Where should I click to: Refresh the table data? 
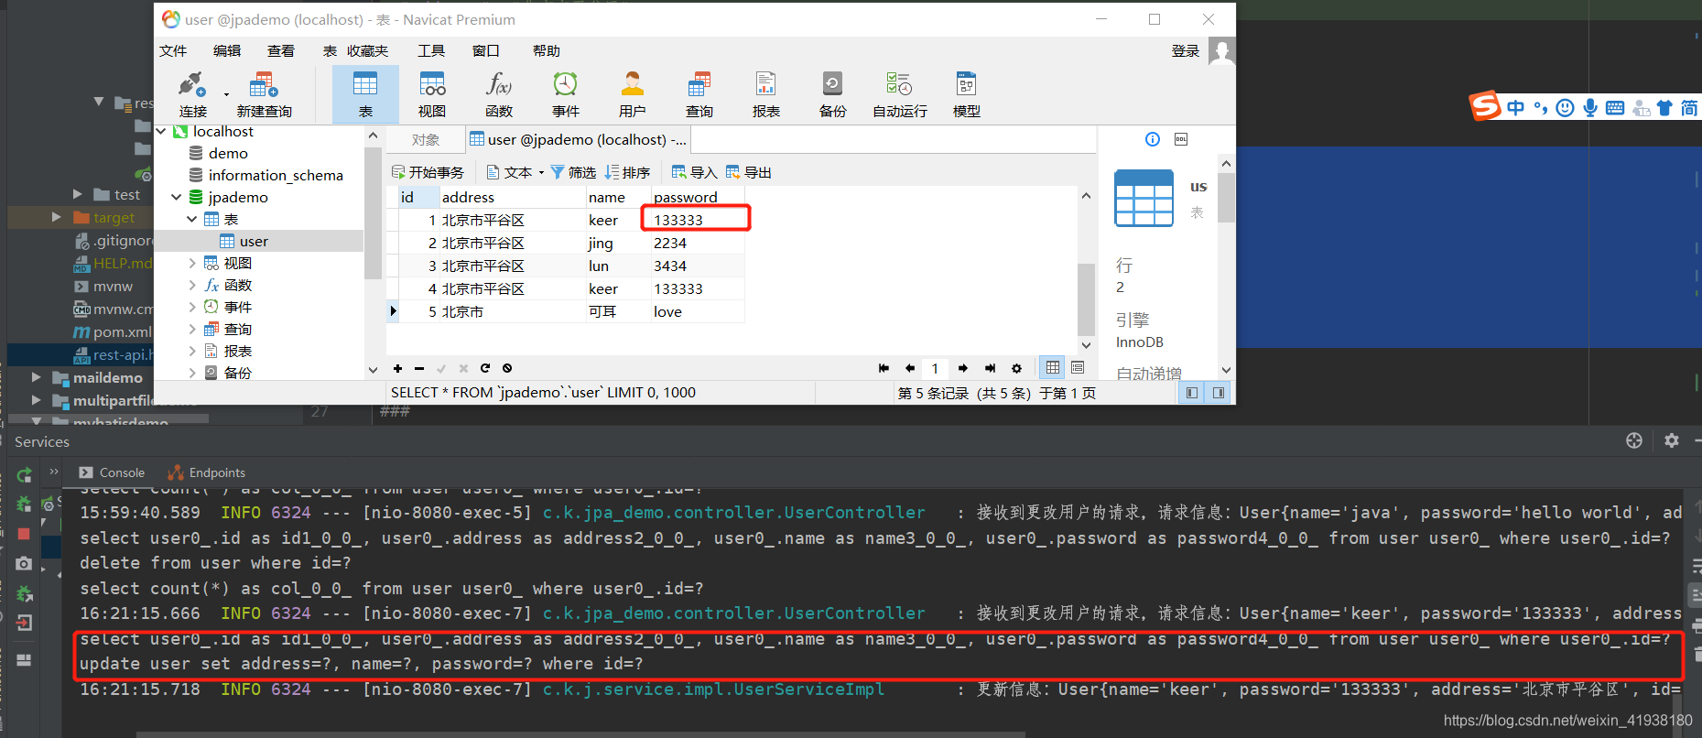click(485, 368)
